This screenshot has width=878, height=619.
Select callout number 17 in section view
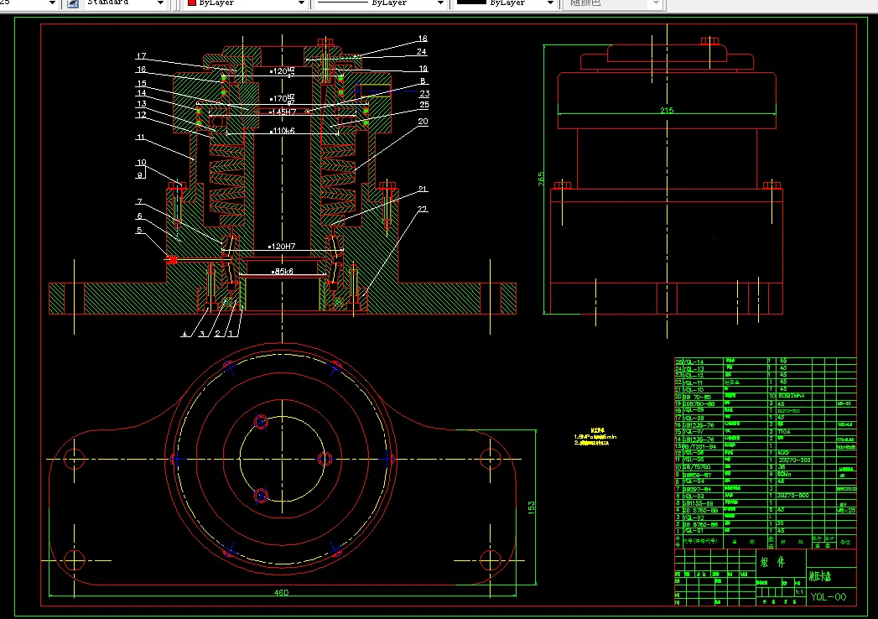click(x=141, y=56)
